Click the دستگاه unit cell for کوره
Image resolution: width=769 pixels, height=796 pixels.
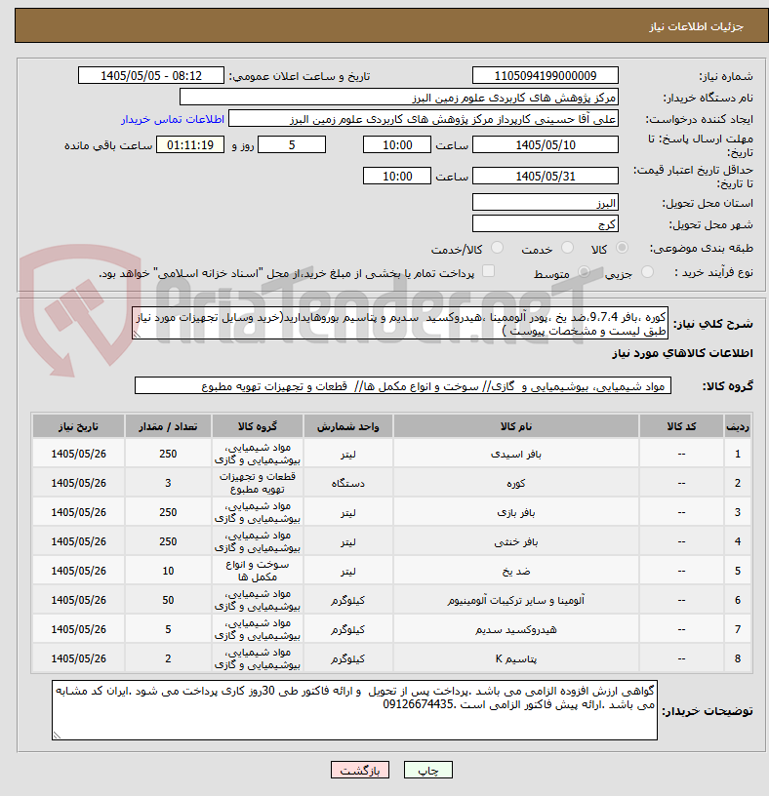click(x=348, y=483)
